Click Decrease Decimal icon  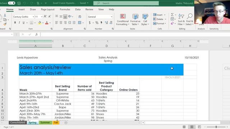pos(111,23)
